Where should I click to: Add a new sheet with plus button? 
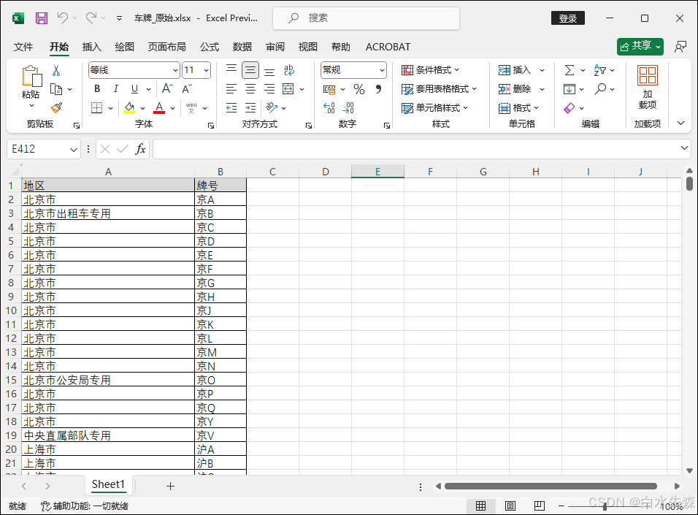click(170, 486)
